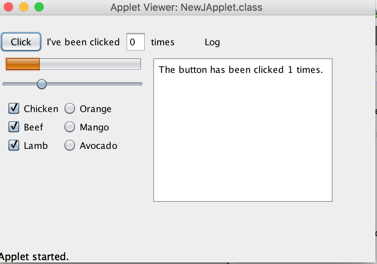Select the Orange radio button

pos(70,109)
